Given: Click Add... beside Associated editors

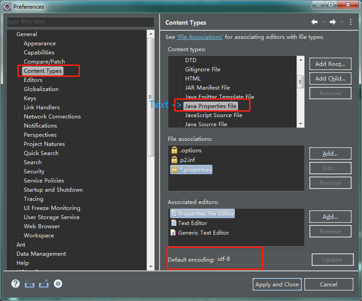Looking at the screenshot, I should pyautogui.click(x=330, y=217).
